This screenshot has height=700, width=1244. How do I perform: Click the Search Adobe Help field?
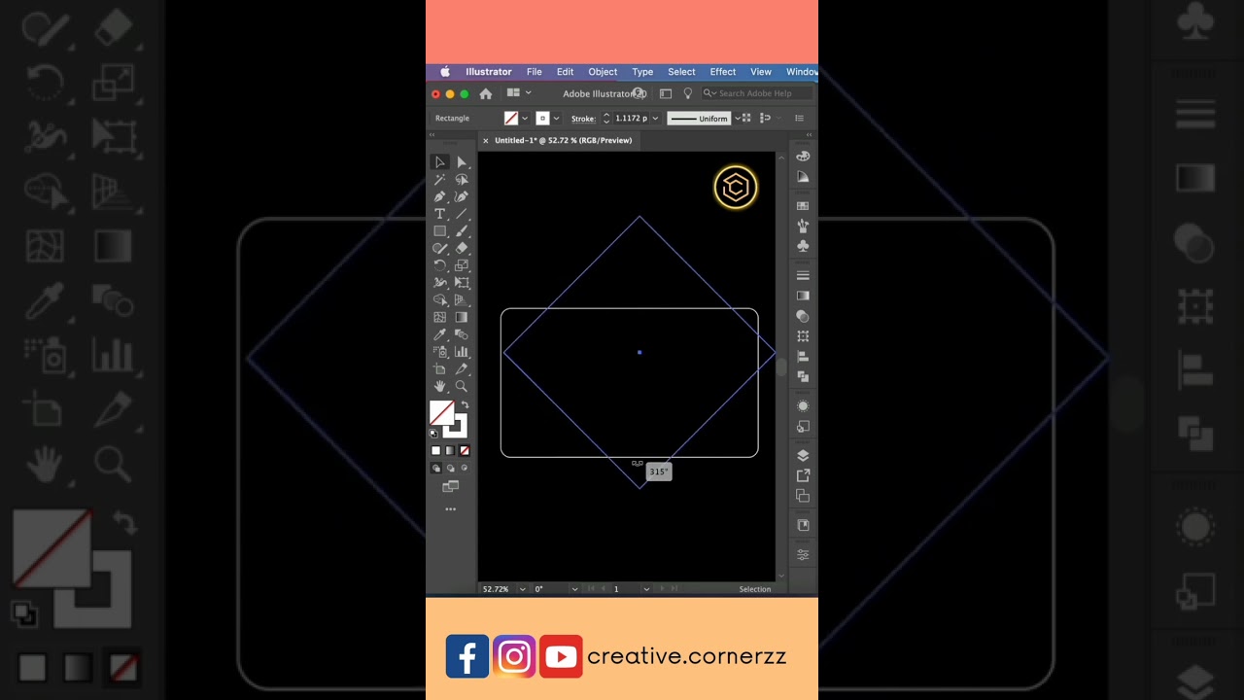coord(755,93)
